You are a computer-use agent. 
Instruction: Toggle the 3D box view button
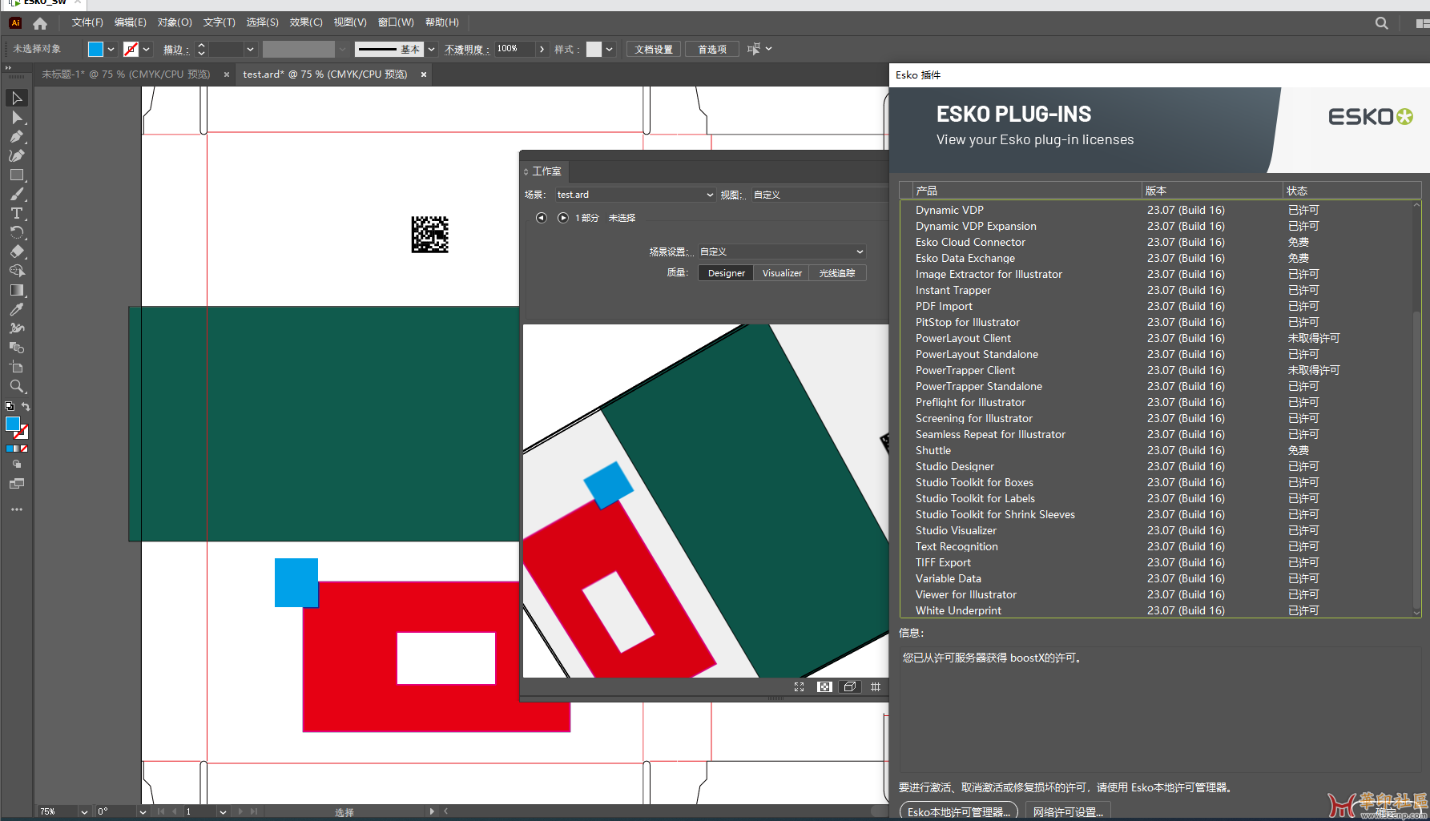(x=850, y=687)
